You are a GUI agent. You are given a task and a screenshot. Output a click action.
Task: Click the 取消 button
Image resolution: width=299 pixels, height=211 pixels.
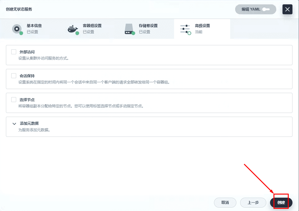pyautogui.click(x=225, y=203)
